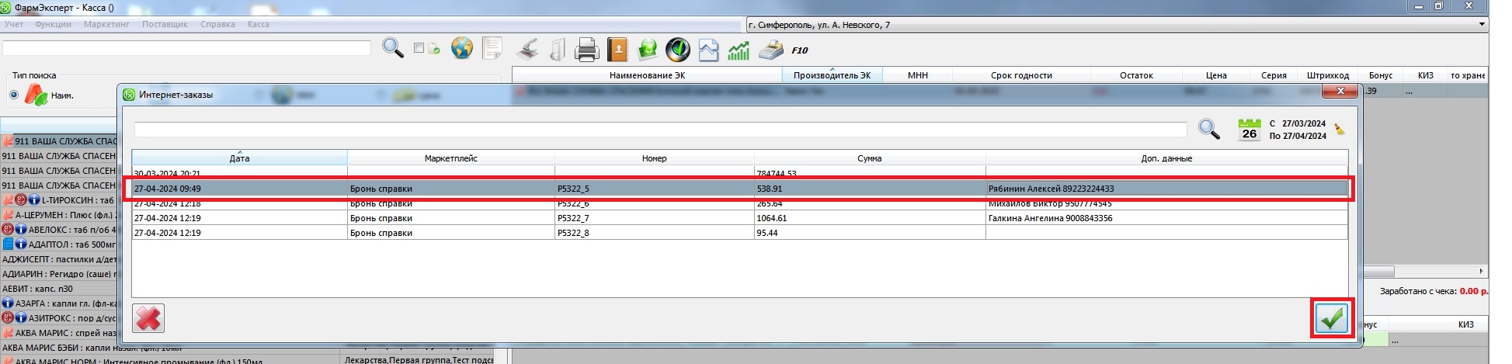1512x364 pixels.
Task: Open the calendar date range picker
Action: click(1249, 129)
